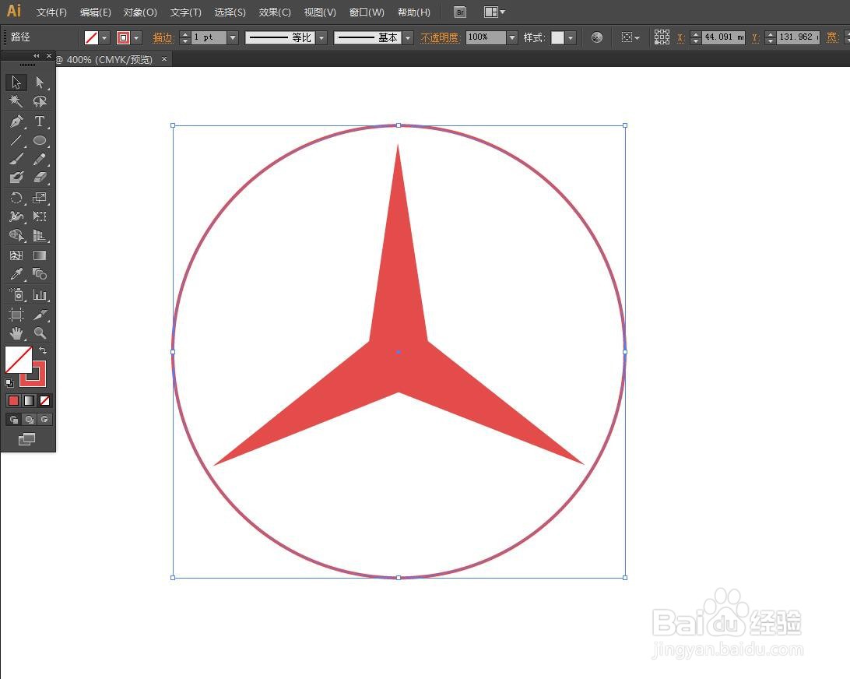Open the 文字(T) menu
The width and height of the screenshot is (850, 679).
[x=186, y=12]
